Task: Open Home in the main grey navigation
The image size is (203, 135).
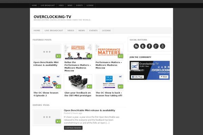Action: click(x=37, y=30)
